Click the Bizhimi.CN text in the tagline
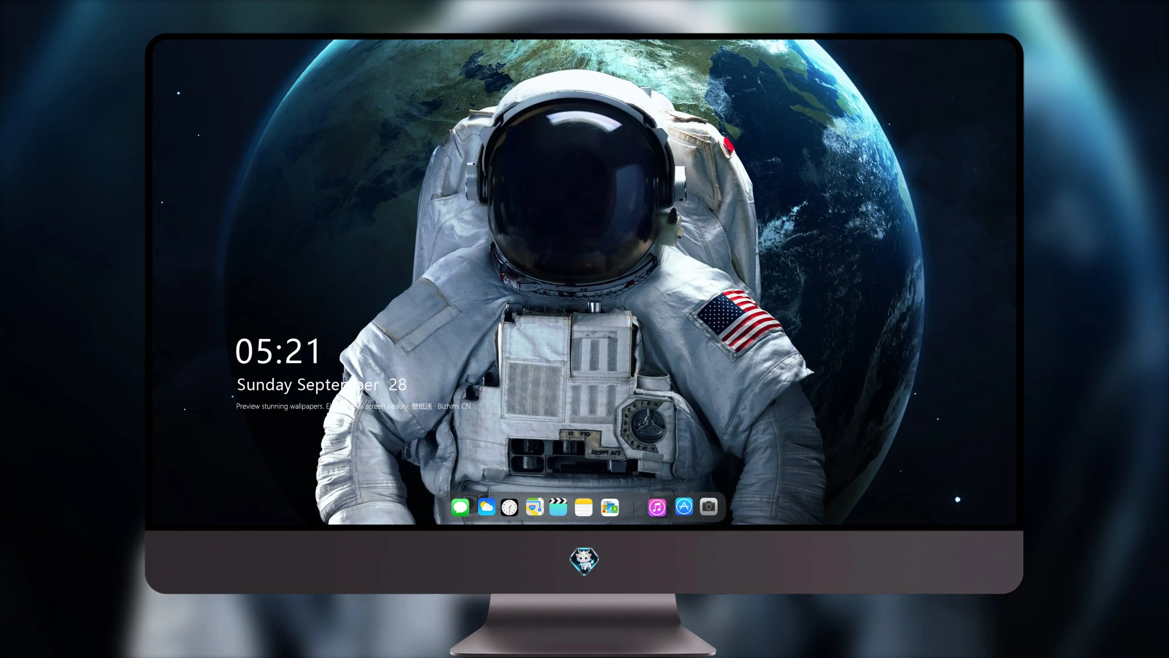 454,406
